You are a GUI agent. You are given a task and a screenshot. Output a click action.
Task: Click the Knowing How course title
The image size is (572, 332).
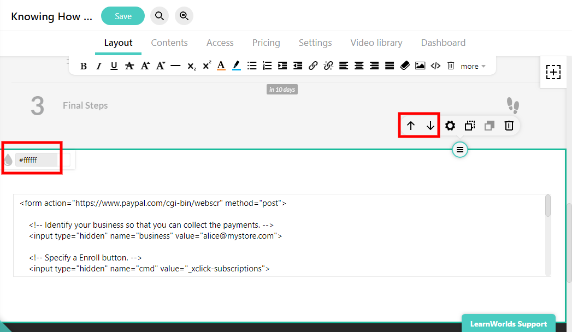point(52,17)
